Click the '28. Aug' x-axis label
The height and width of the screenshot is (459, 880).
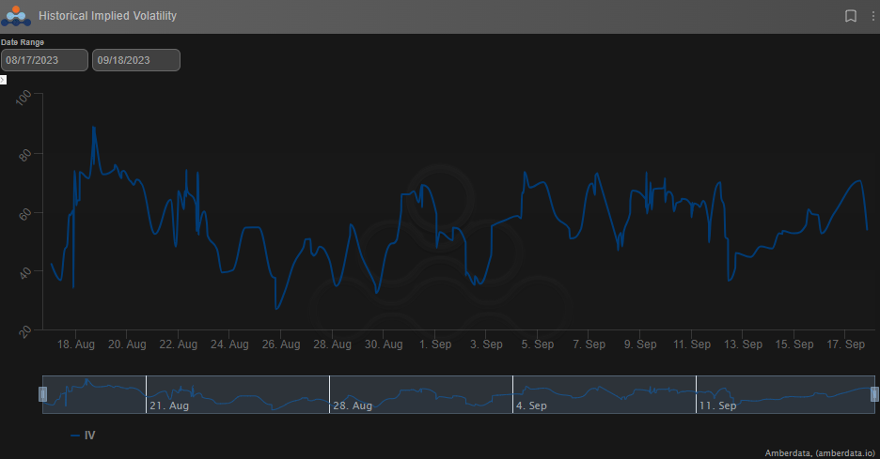pos(332,344)
